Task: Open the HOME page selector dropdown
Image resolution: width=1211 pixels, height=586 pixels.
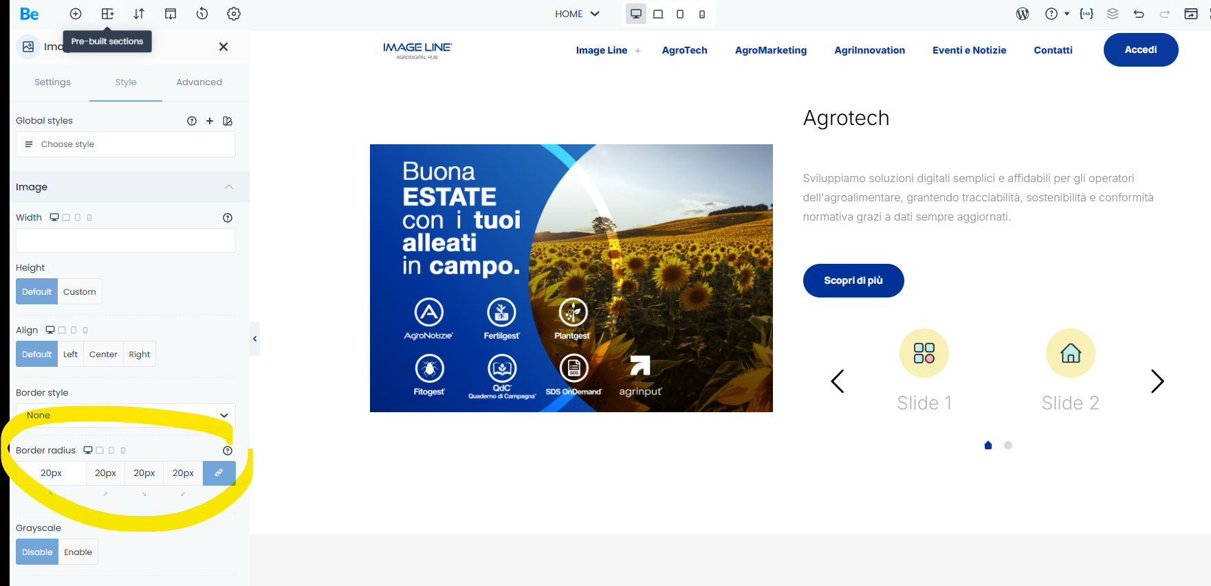Action: pos(577,14)
